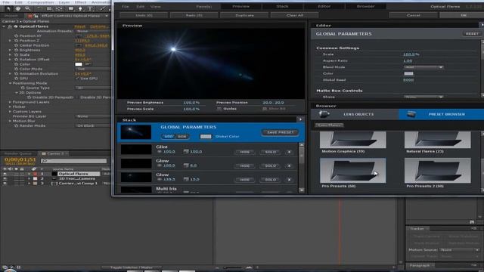484x272 pixels.
Task: Toggle the Brightness stopwatch icon
Action: pos(17,50)
